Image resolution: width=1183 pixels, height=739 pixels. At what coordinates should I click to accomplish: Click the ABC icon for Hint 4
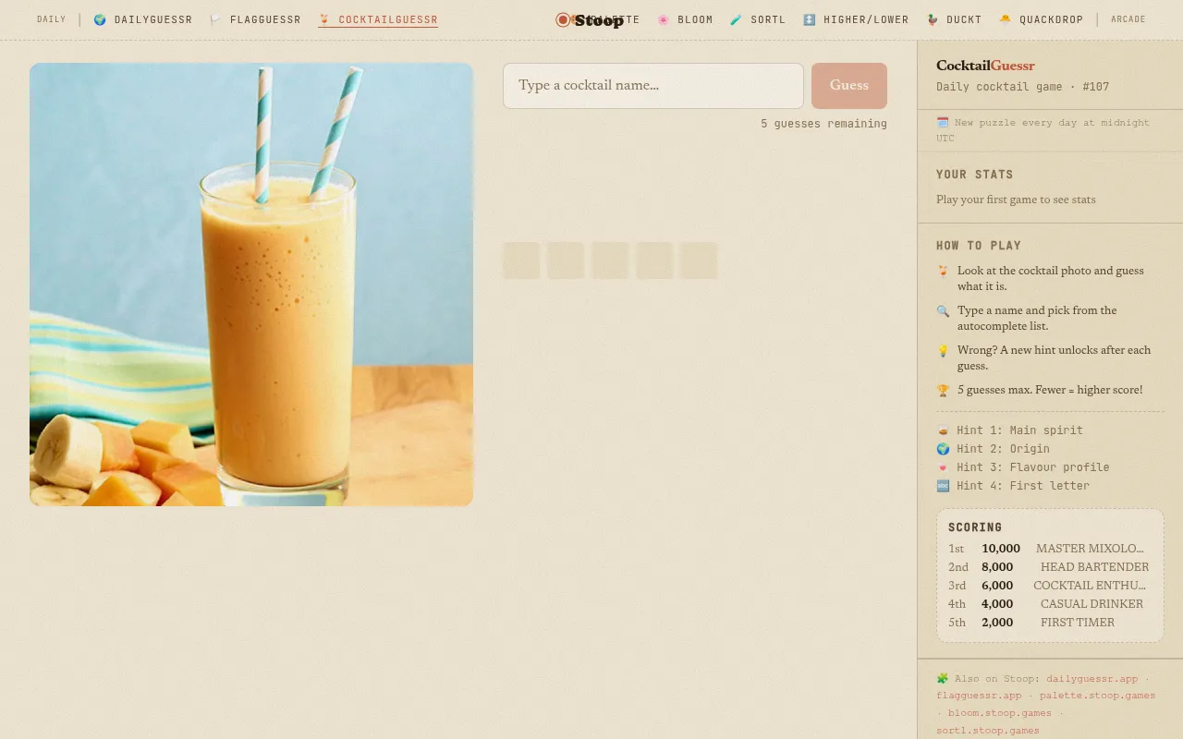(943, 486)
